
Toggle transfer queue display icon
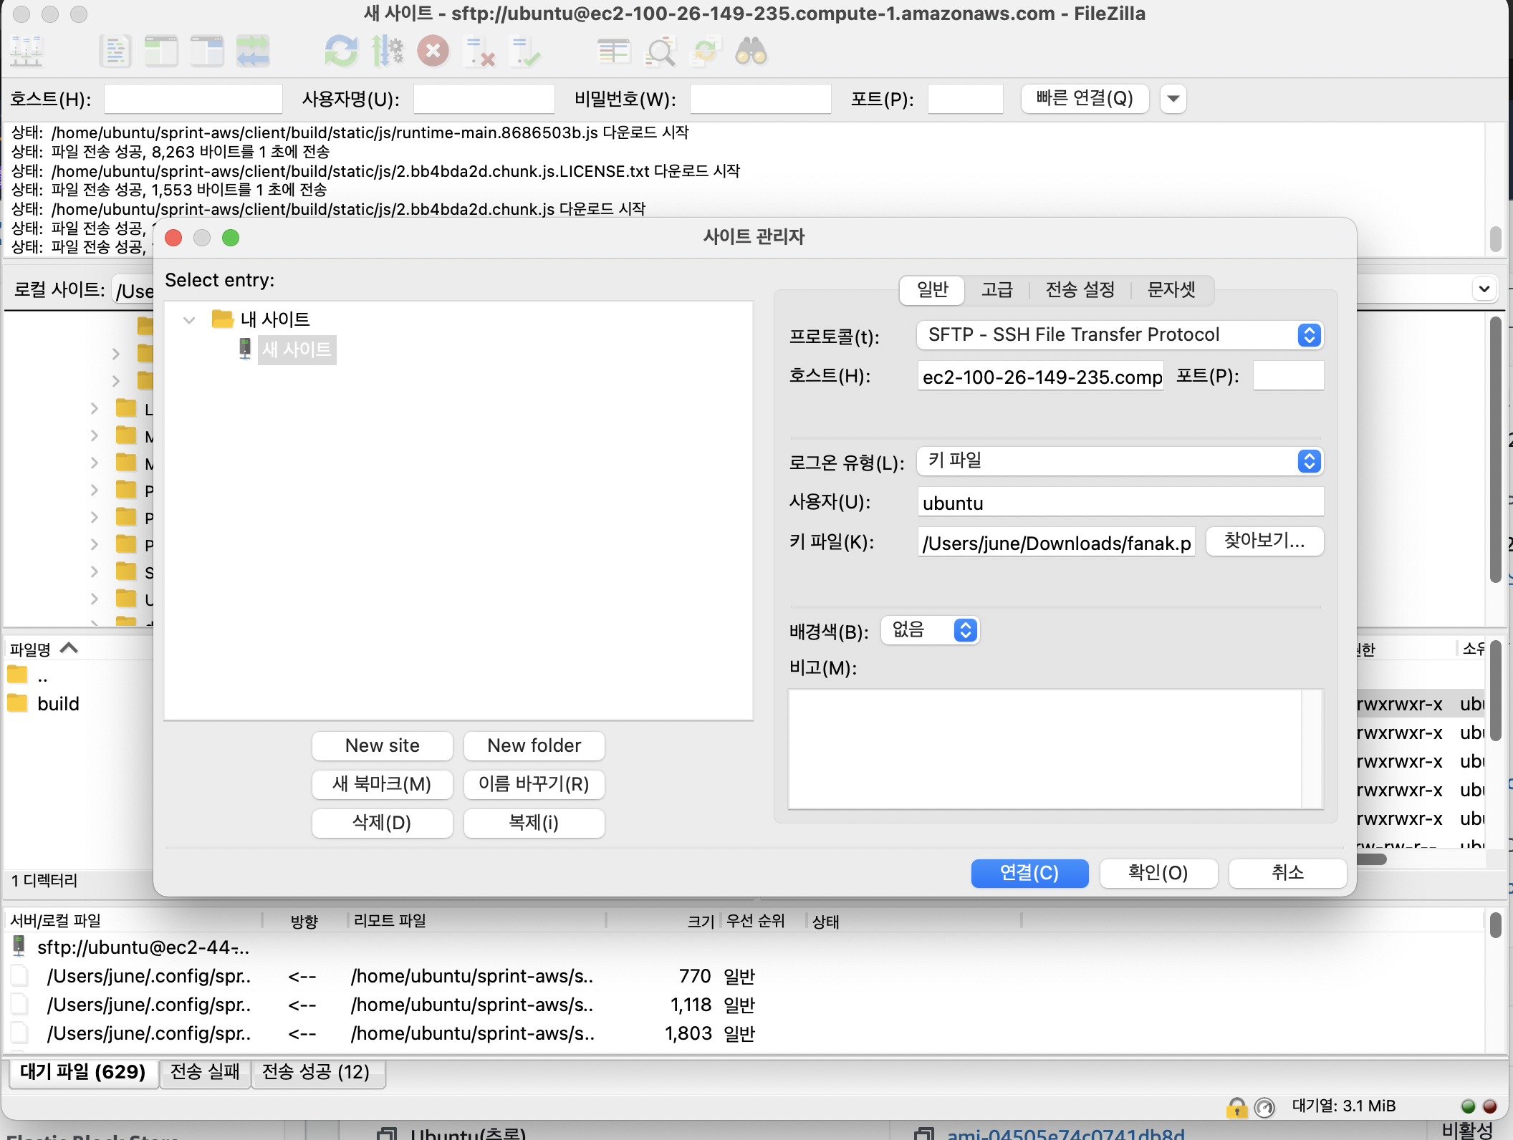253,52
